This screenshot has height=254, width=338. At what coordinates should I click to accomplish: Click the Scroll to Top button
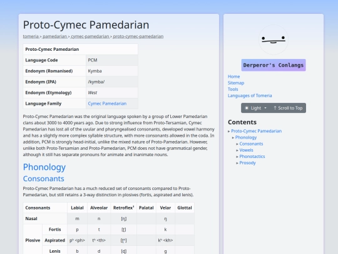[x=288, y=108]
